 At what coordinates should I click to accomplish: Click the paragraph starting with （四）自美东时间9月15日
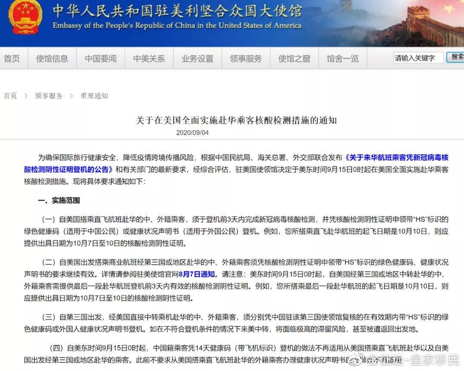pyautogui.click(x=236, y=354)
